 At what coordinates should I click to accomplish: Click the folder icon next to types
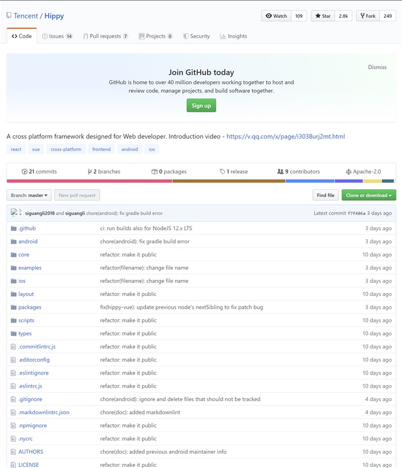13,334
